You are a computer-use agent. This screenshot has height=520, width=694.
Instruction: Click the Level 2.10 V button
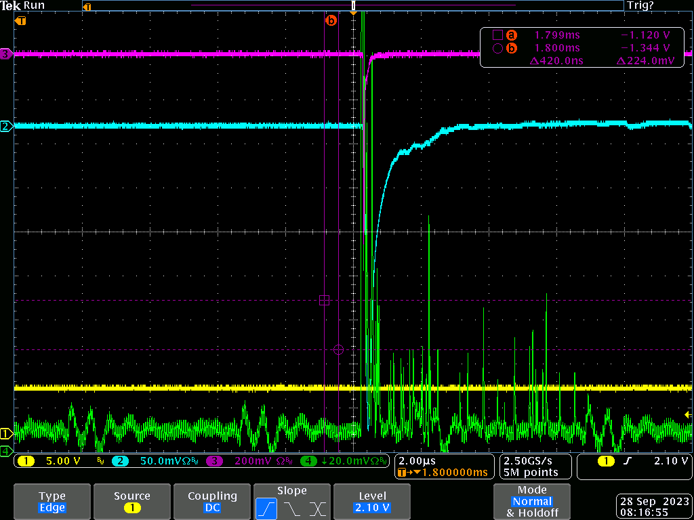pyautogui.click(x=372, y=502)
